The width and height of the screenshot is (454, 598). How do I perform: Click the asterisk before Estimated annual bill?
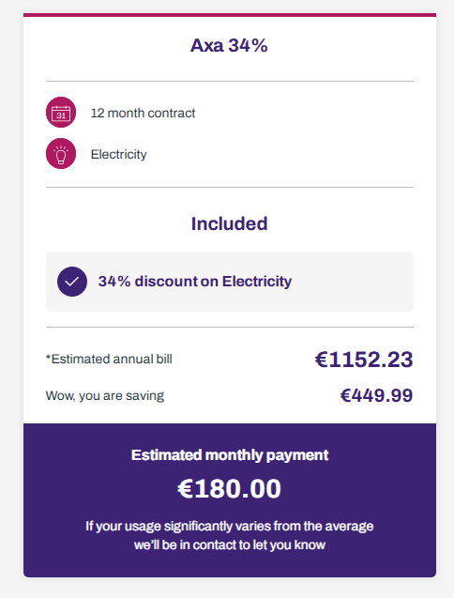(x=48, y=357)
